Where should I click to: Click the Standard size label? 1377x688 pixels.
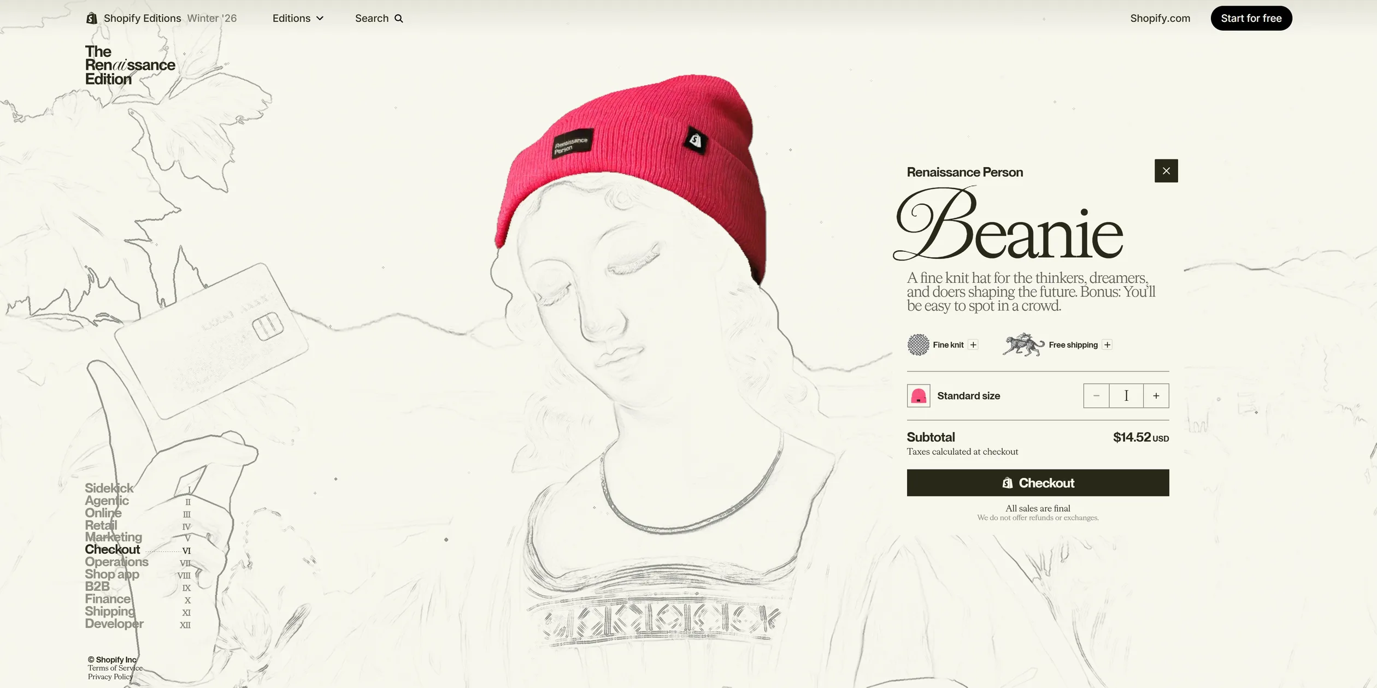coord(968,396)
